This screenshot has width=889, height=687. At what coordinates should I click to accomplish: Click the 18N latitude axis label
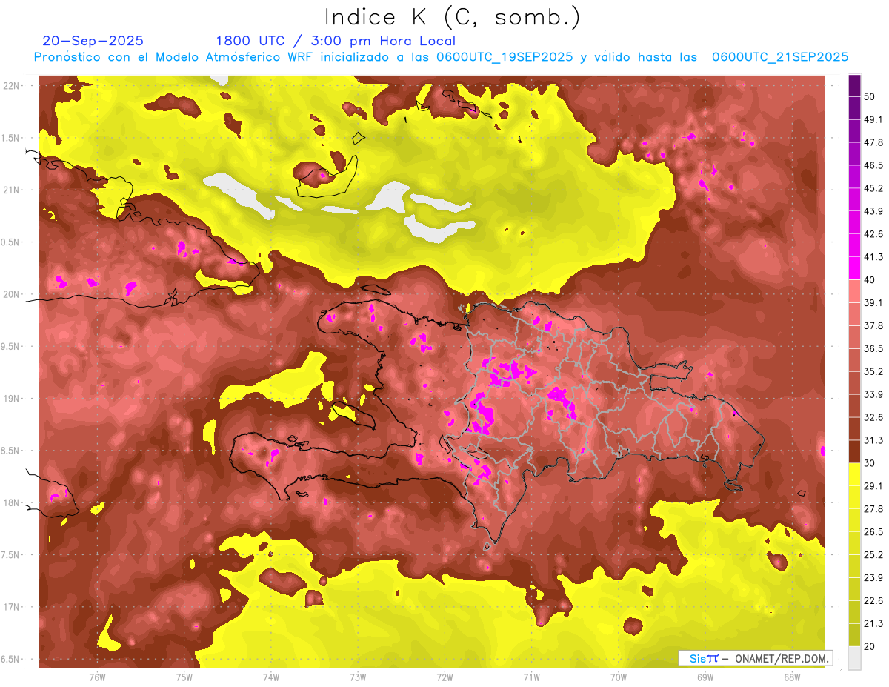(x=13, y=503)
